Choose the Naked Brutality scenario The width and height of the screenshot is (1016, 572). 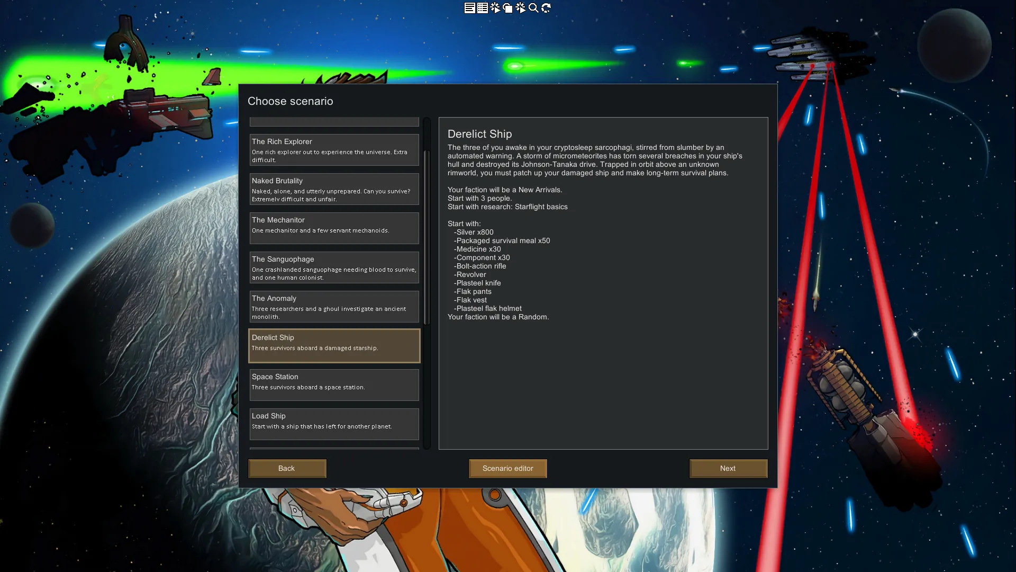click(334, 189)
